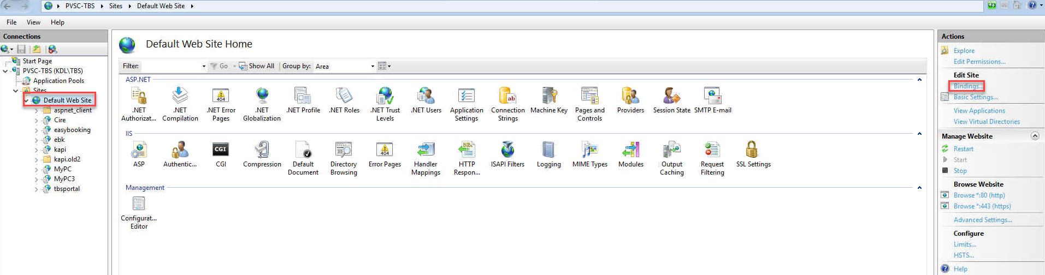Open the Logging feature icon
Viewport: 1045px width, 275px height.
(548, 150)
